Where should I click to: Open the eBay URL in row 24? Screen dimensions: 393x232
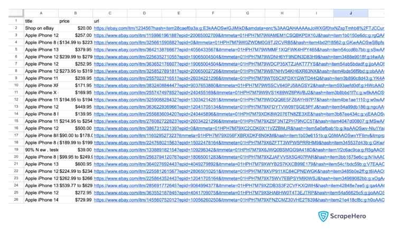(239, 185)
